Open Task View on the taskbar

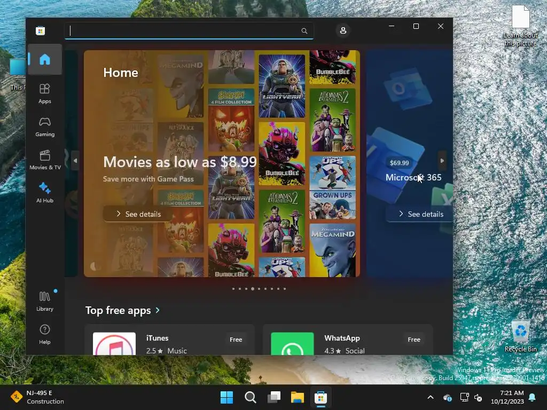(274, 397)
